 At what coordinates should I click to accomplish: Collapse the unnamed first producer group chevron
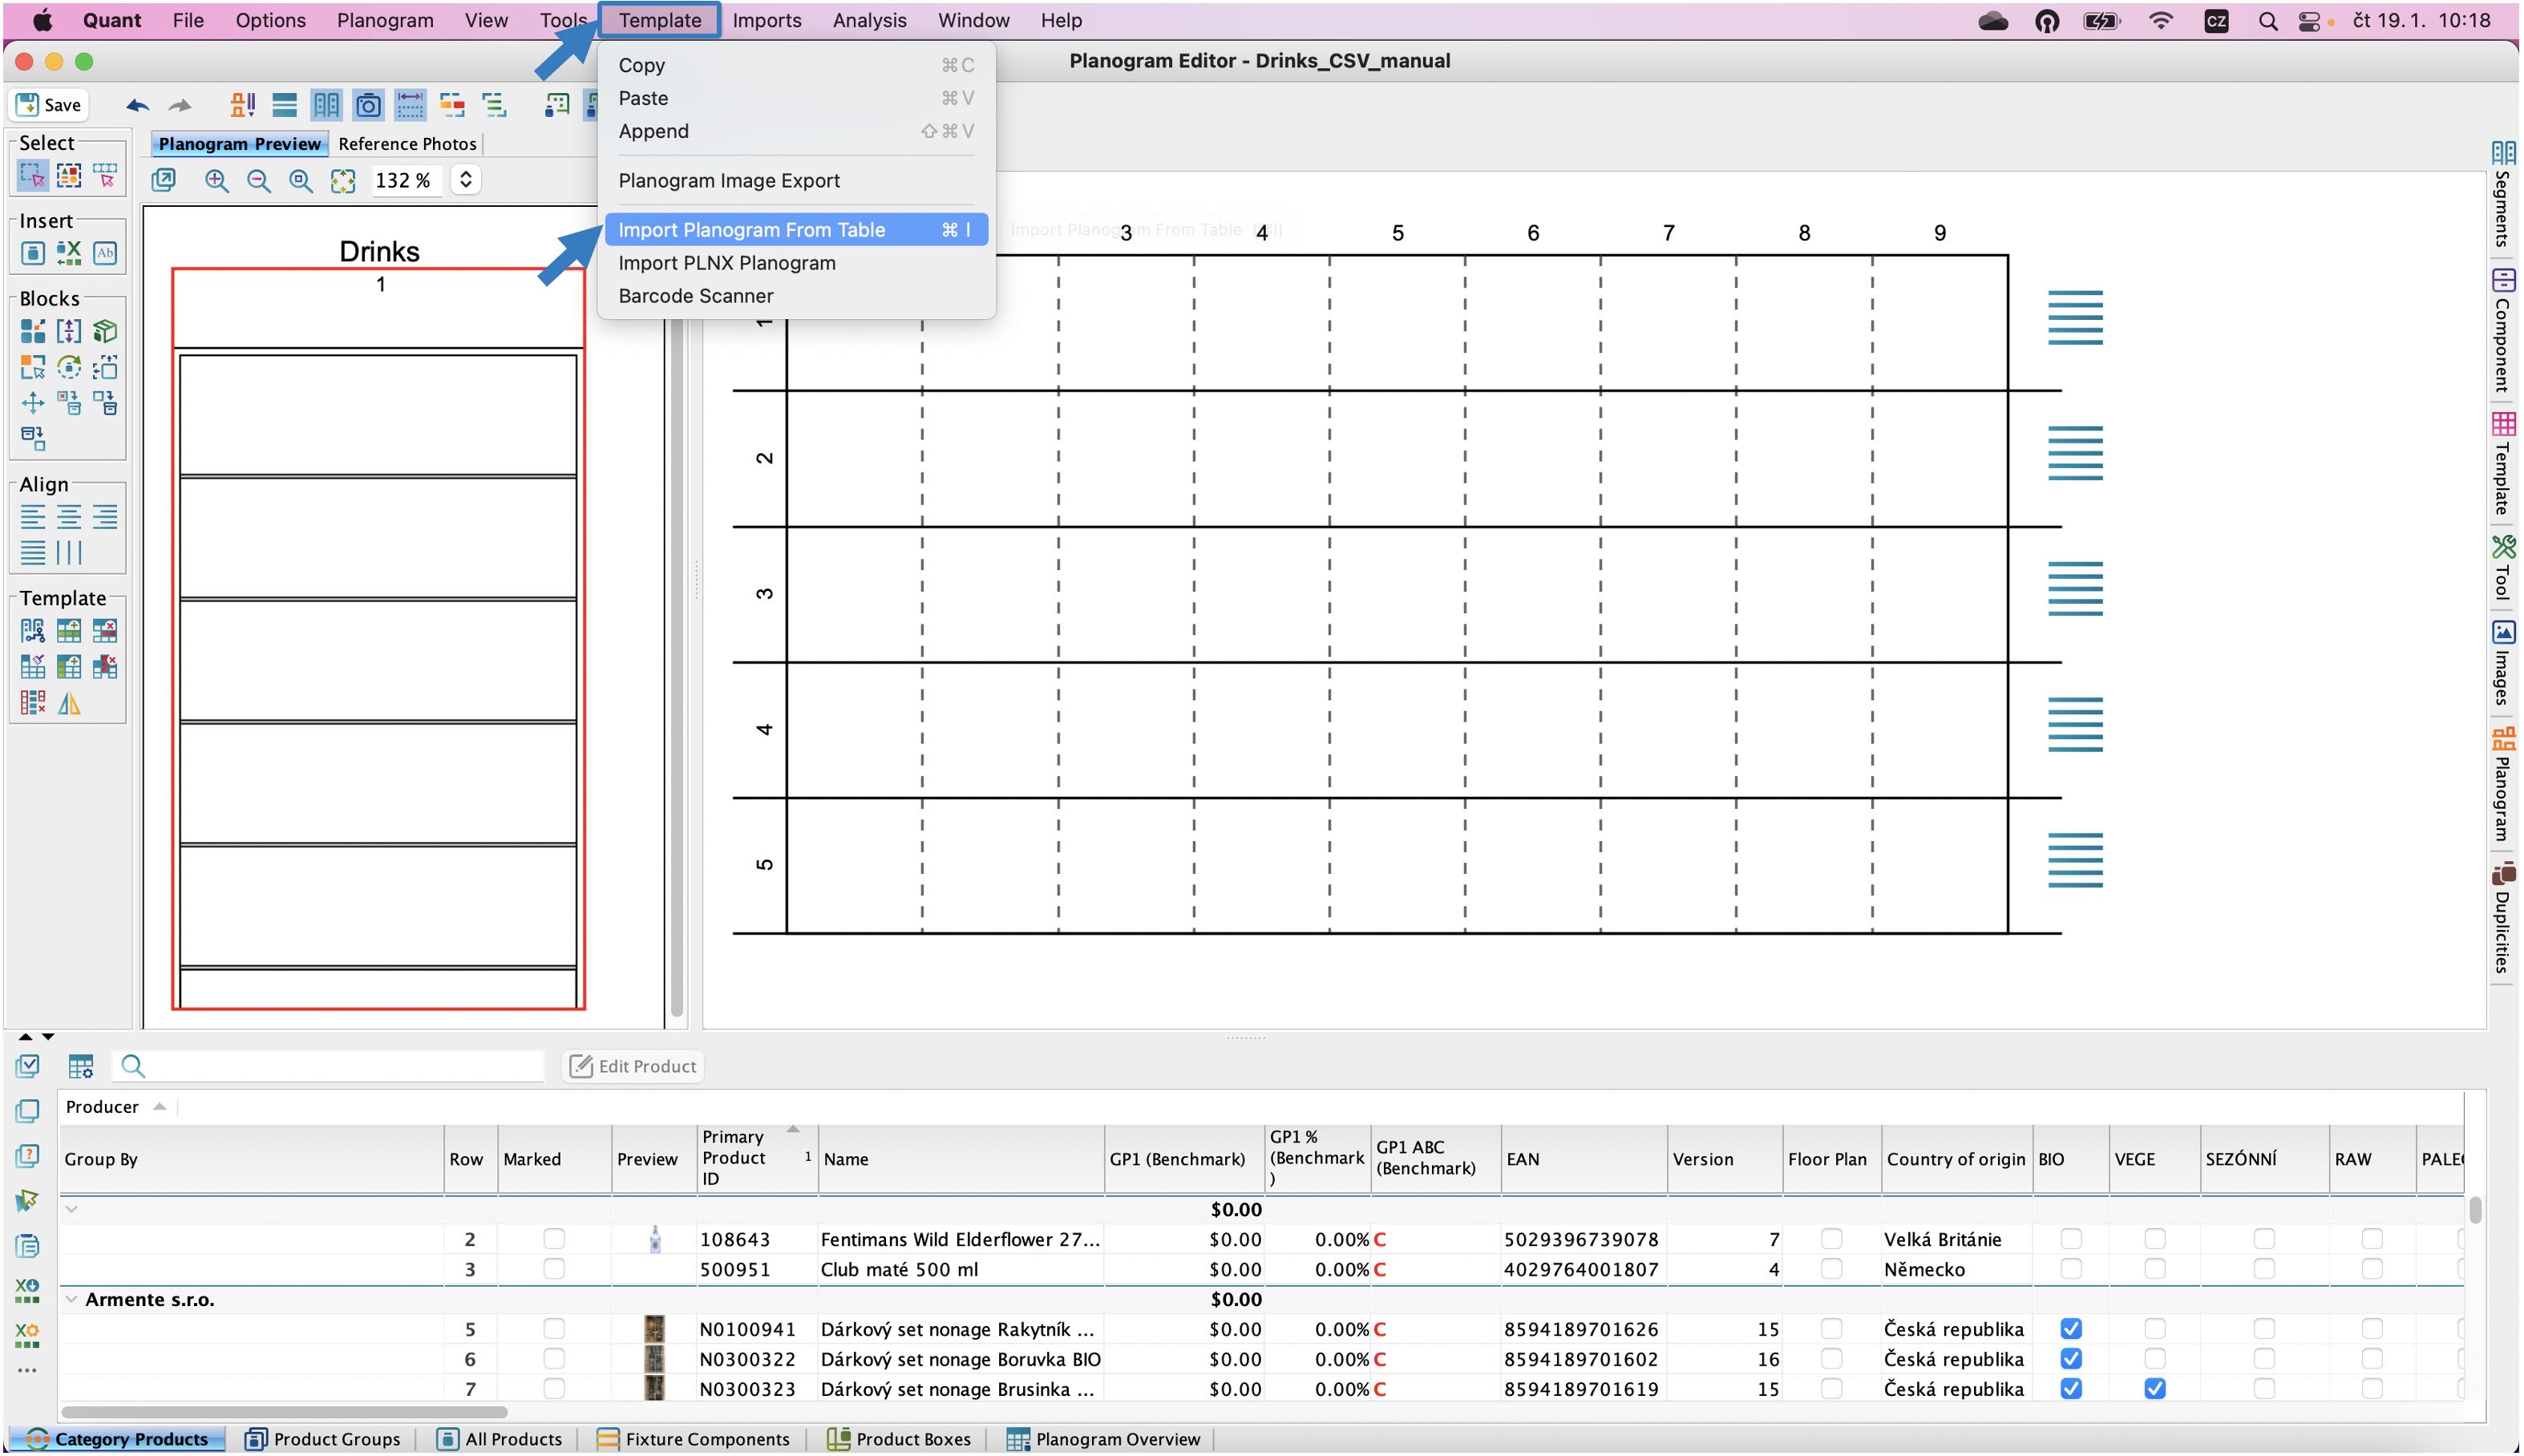coord(71,1210)
